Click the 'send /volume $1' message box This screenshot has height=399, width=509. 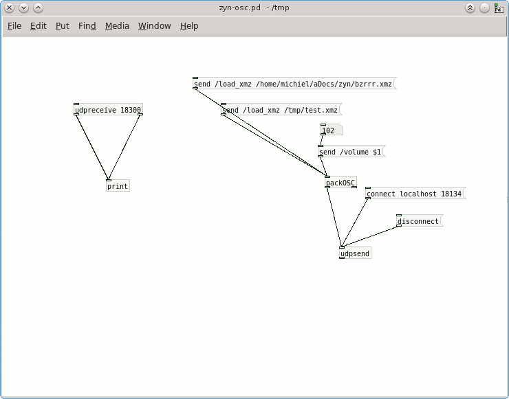[x=351, y=152]
